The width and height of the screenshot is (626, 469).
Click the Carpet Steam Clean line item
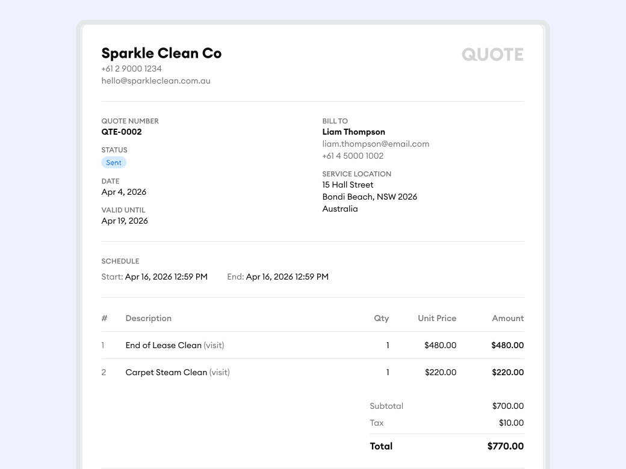coord(166,372)
